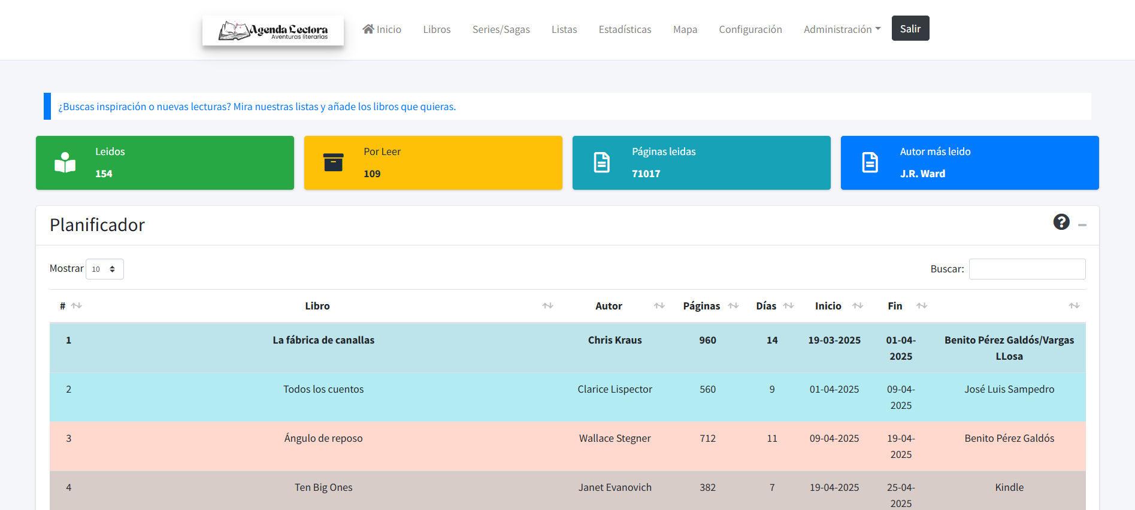The height and width of the screenshot is (510, 1135).
Task: Open the Mostrar entries count dropdown
Action: (105, 269)
